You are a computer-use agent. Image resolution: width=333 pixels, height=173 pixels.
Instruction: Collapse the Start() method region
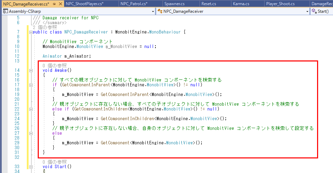(x=31, y=167)
